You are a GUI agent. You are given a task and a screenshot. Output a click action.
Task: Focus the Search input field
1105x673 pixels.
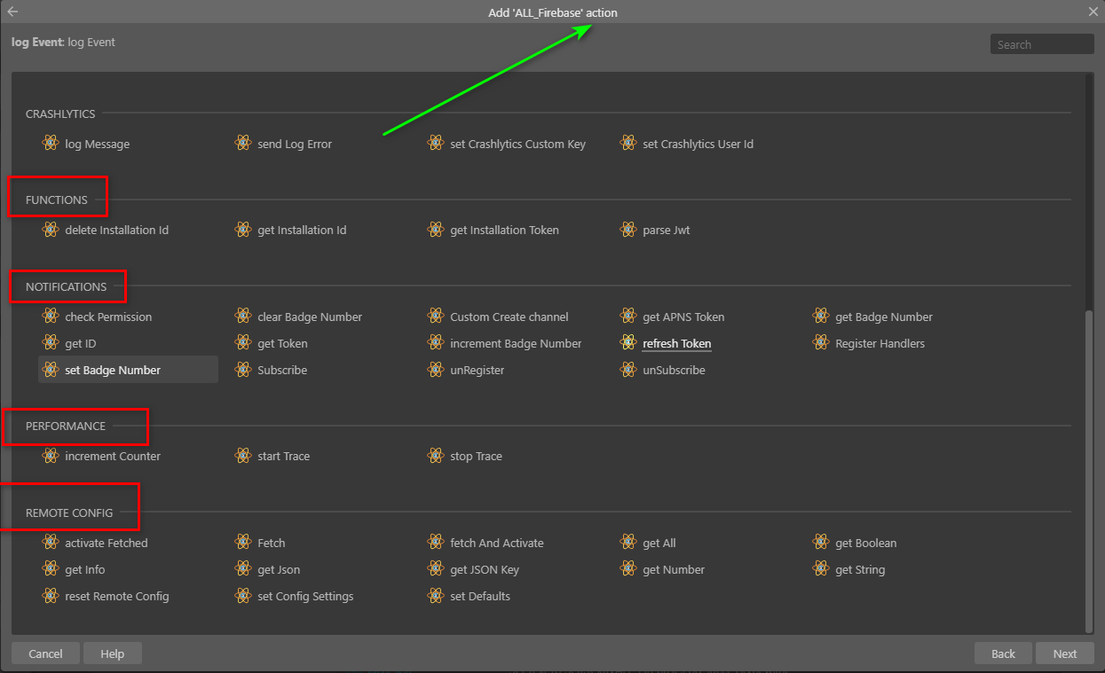tap(1041, 44)
